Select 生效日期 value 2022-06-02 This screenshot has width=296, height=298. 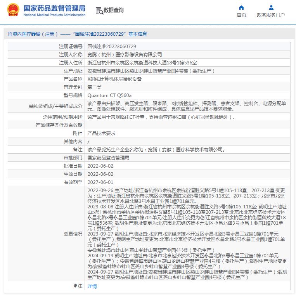tap(100, 174)
